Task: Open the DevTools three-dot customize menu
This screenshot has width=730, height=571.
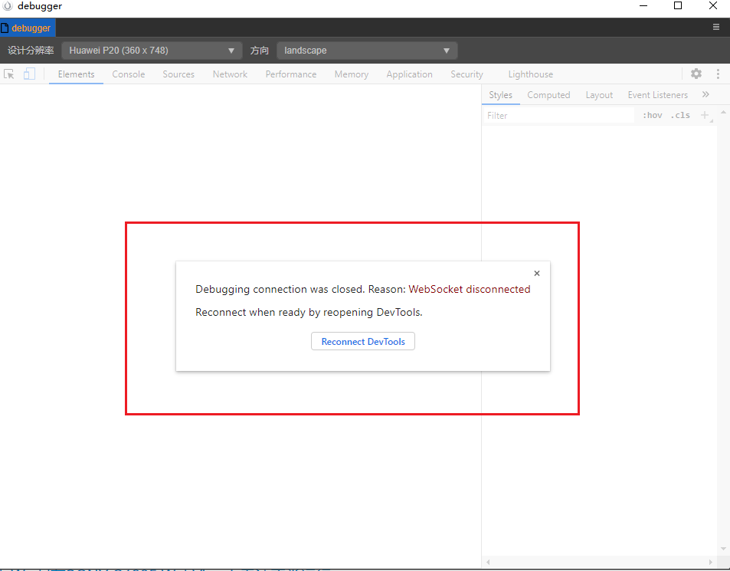Action: point(718,74)
